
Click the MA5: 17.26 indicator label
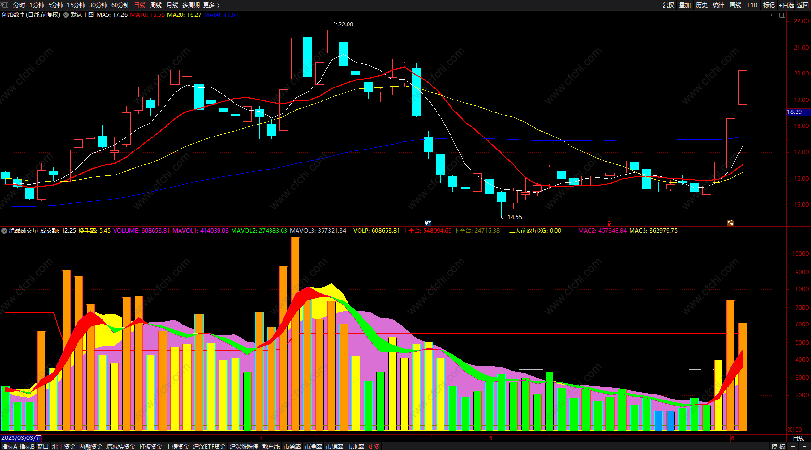click(x=112, y=15)
